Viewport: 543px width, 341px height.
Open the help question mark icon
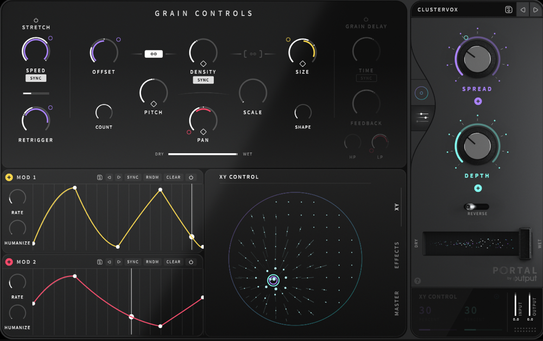[x=418, y=281]
